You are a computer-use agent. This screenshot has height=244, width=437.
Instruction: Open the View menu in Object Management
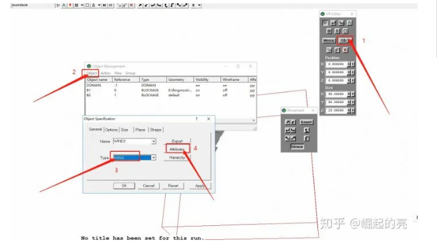pyautogui.click(x=118, y=73)
